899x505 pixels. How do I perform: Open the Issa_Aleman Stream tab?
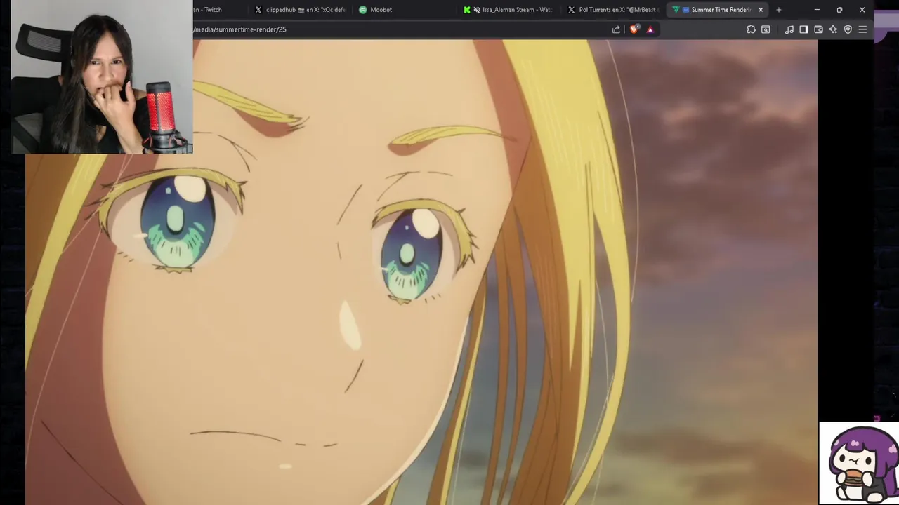coord(508,10)
